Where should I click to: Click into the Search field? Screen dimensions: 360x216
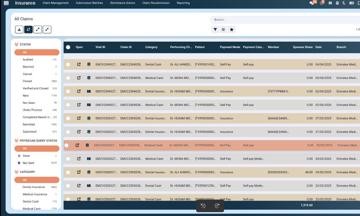click(281, 20)
